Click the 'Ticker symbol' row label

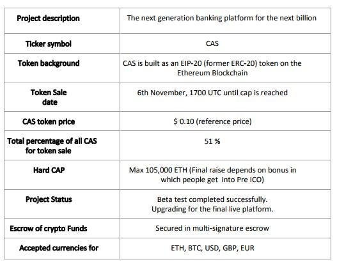49,44
